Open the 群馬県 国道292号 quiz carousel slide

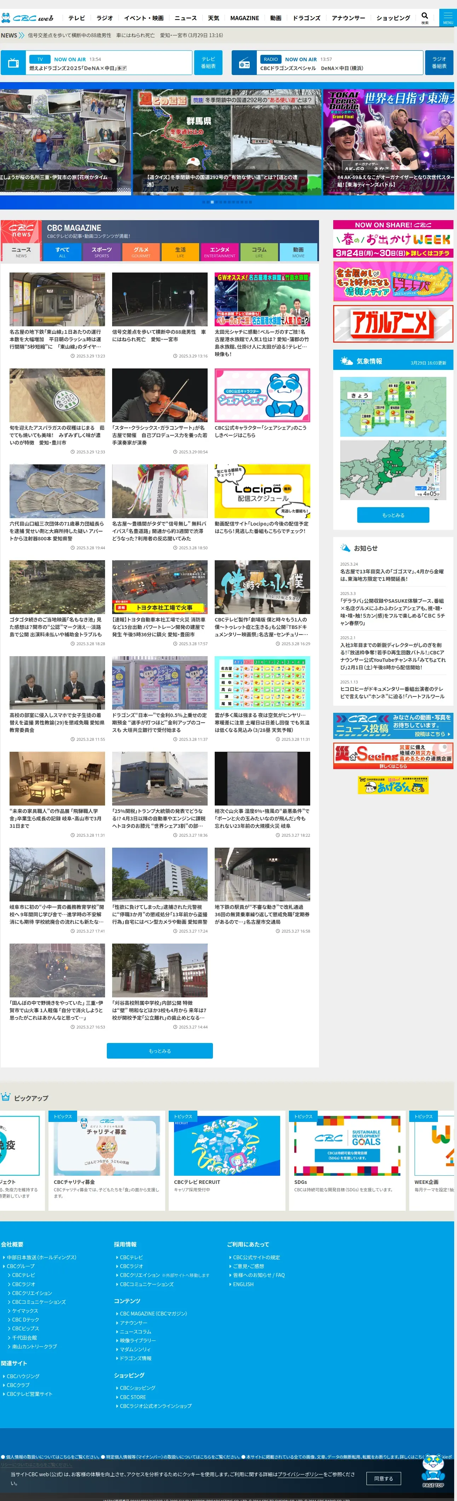pyautogui.click(x=227, y=142)
